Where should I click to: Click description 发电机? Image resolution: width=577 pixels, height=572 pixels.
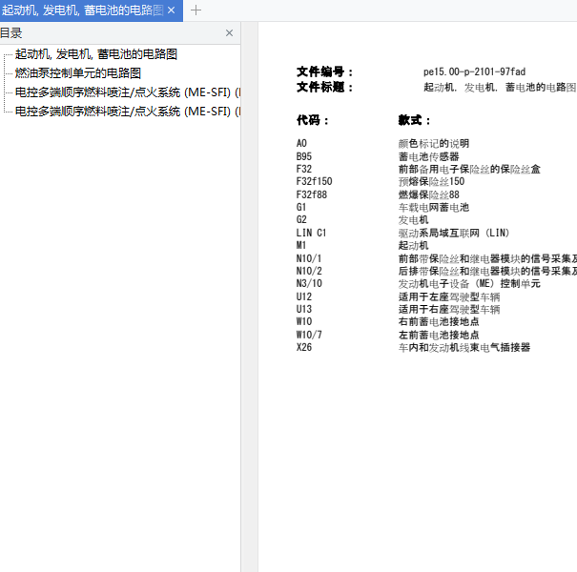point(413,219)
